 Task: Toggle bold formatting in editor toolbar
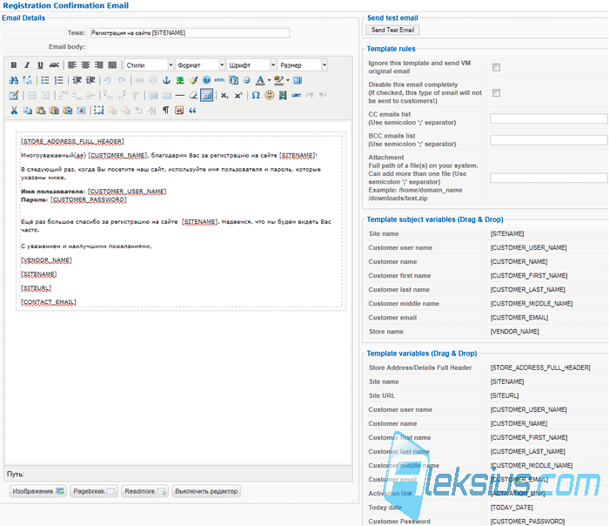[x=14, y=65]
